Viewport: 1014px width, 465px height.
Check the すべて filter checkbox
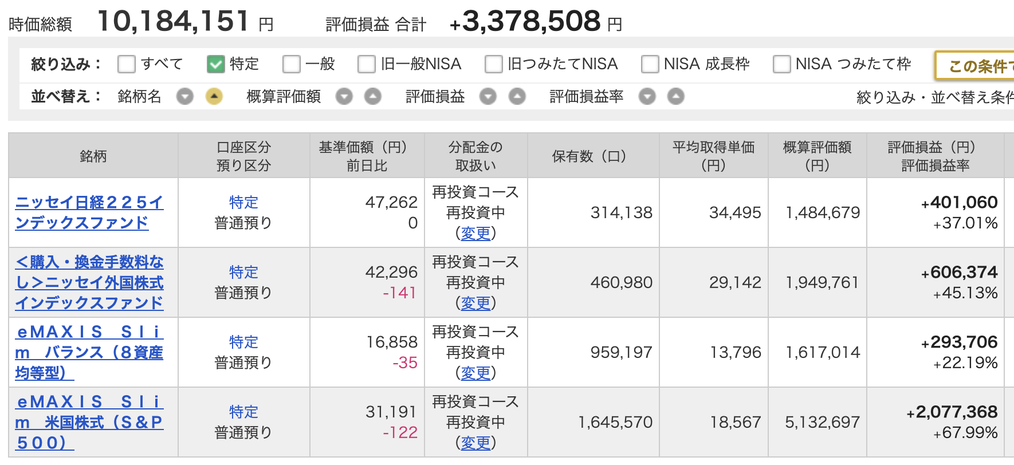click(x=127, y=64)
